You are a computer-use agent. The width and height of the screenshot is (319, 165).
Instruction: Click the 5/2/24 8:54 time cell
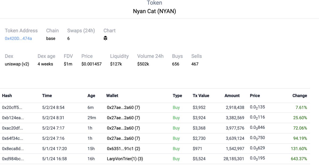tap(53, 108)
